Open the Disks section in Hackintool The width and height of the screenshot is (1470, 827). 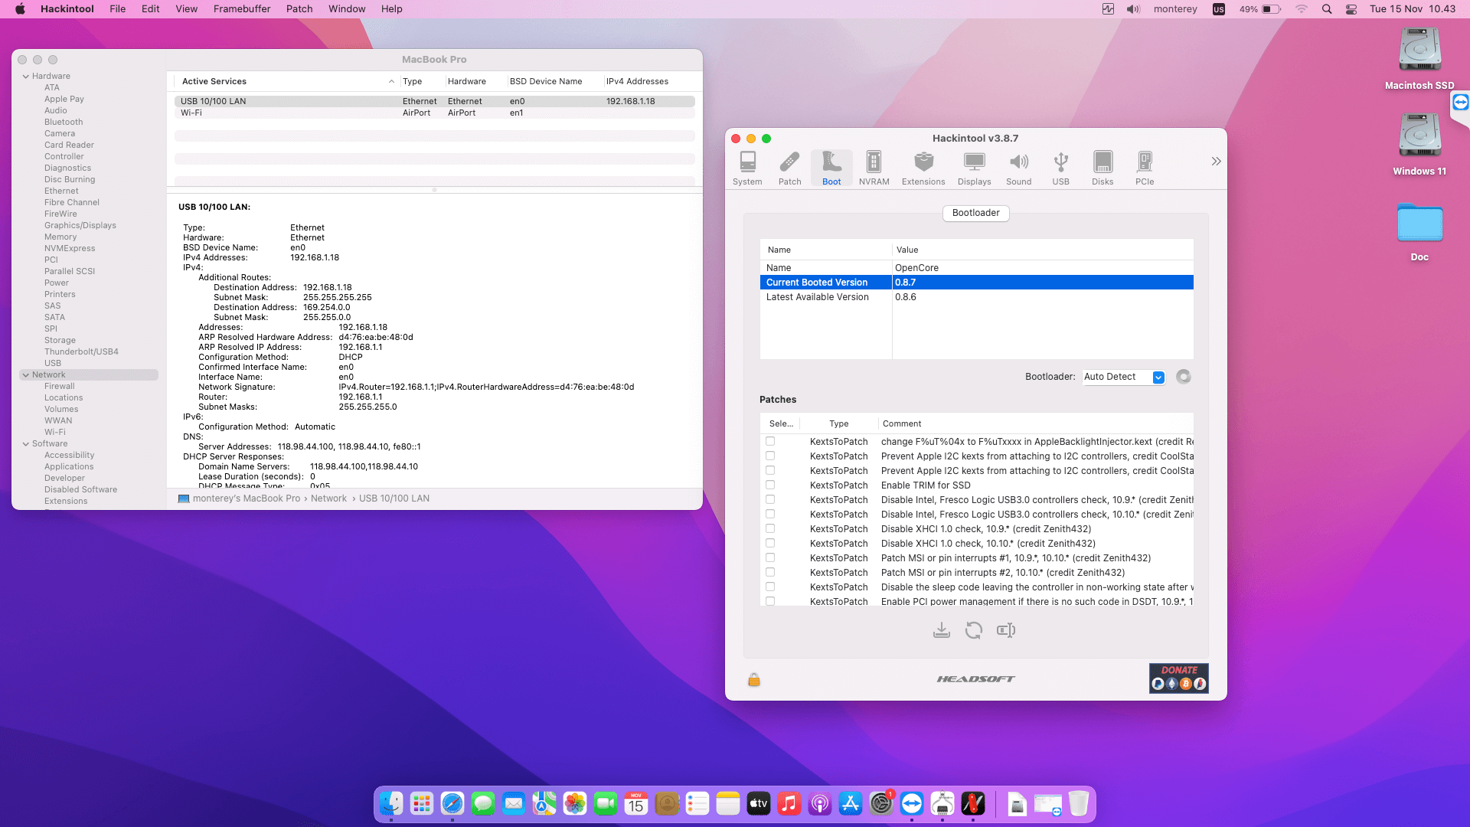coord(1102,168)
